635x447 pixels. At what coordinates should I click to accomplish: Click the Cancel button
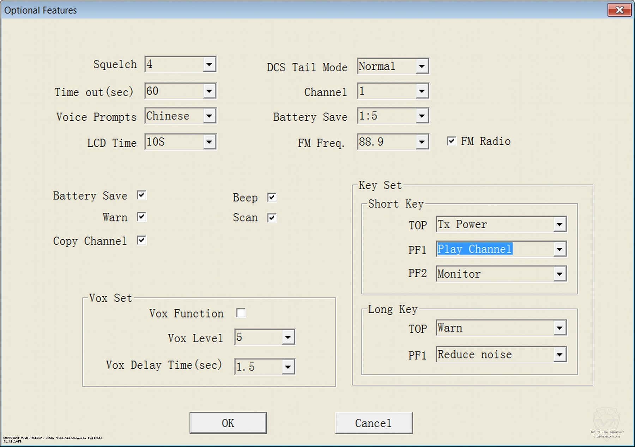pyautogui.click(x=374, y=423)
